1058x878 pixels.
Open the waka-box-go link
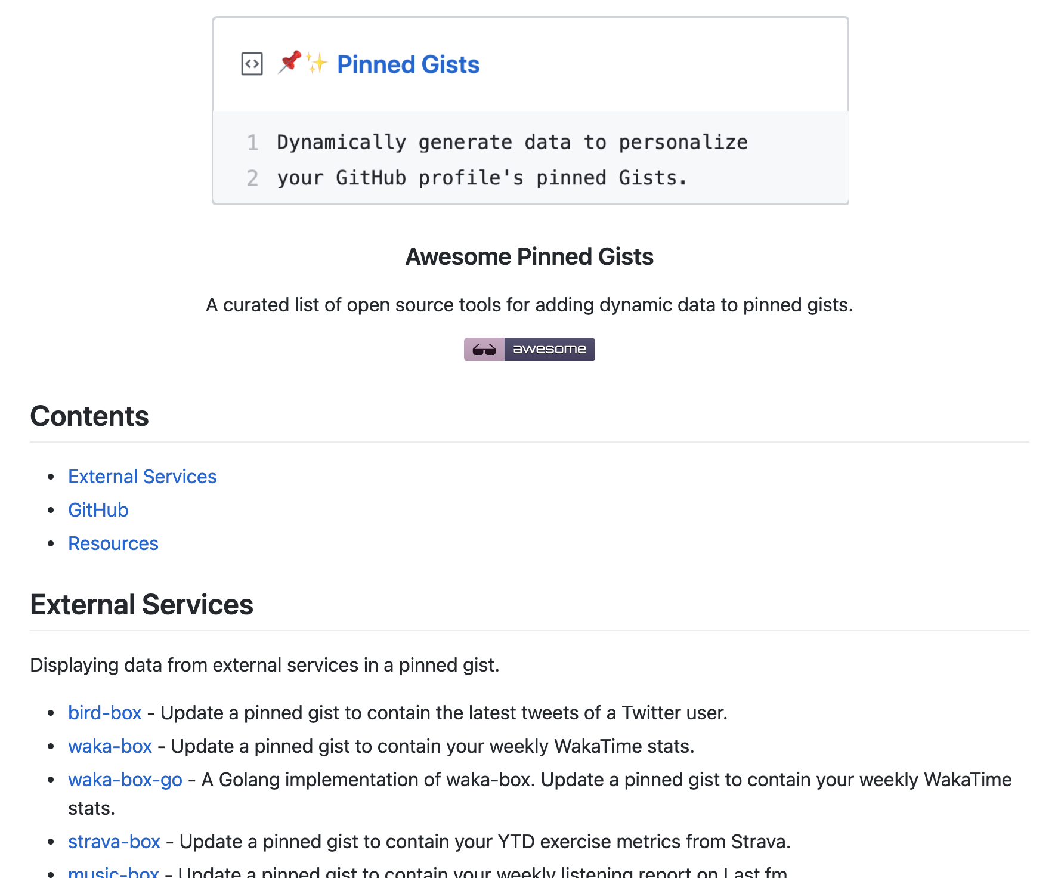click(125, 780)
